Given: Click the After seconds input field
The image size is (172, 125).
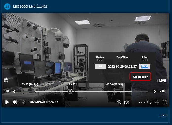Looking at the screenshot, I should pyautogui.click(x=145, y=66).
